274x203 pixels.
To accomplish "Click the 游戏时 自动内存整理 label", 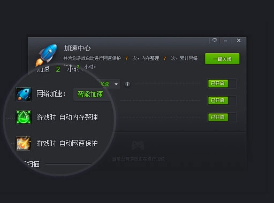I will 67,117.
